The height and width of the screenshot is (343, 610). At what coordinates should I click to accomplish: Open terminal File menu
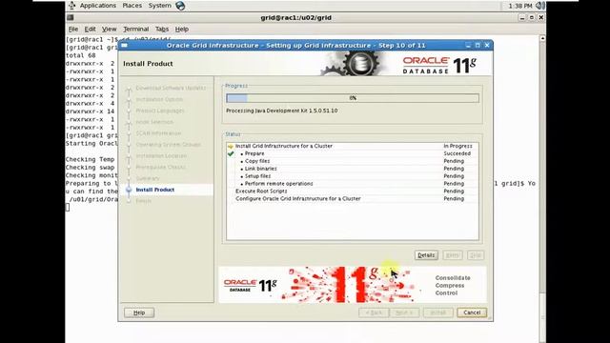click(73, 29)
